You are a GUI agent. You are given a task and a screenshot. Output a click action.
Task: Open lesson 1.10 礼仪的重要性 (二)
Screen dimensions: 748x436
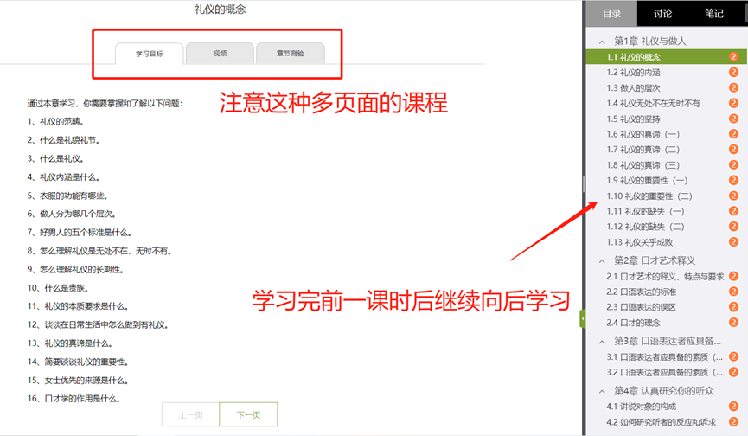pyautogui.click(x=649, y=196)
